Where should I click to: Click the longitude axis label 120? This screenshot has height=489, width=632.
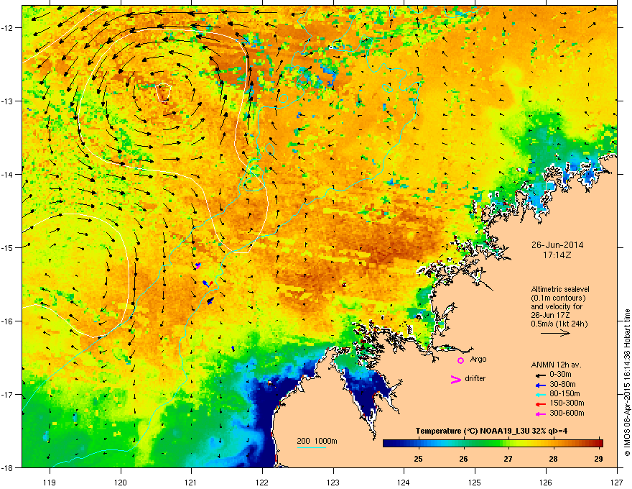click(x=121, y=482)
